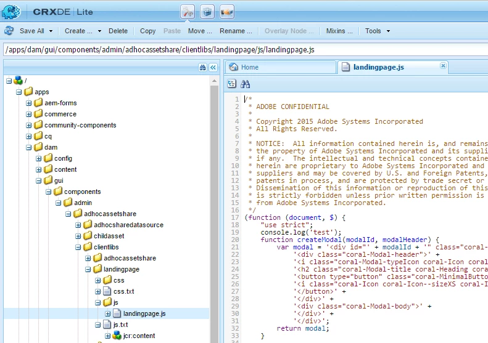
Task: Click the root node icon in tree
Action: point(19,81)
